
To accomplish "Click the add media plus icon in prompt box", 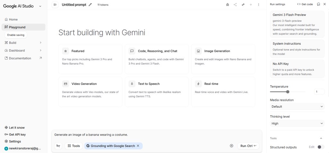I will [231, 146].
